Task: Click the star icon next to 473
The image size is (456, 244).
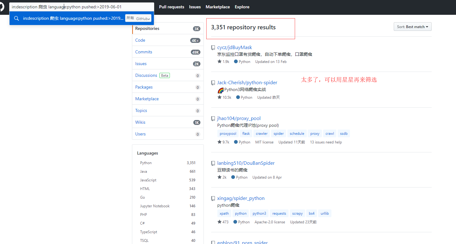Action: point(220,222)
